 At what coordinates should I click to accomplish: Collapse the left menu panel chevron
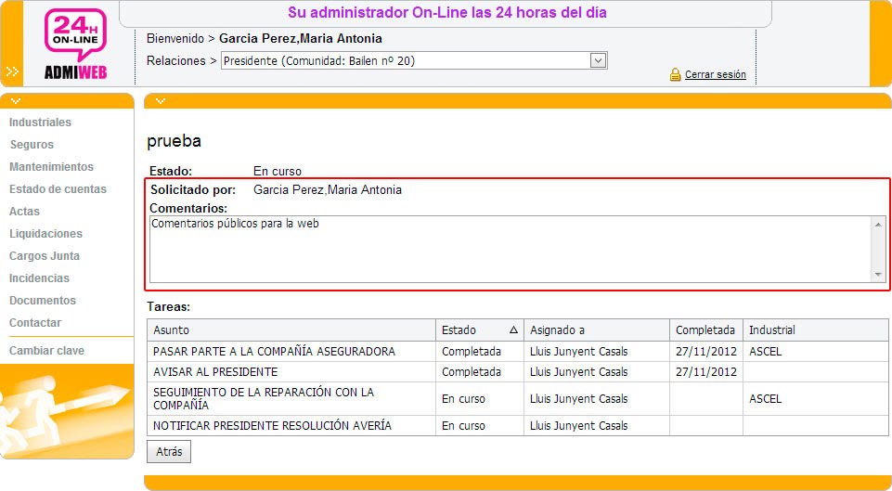tap(16, 100)
